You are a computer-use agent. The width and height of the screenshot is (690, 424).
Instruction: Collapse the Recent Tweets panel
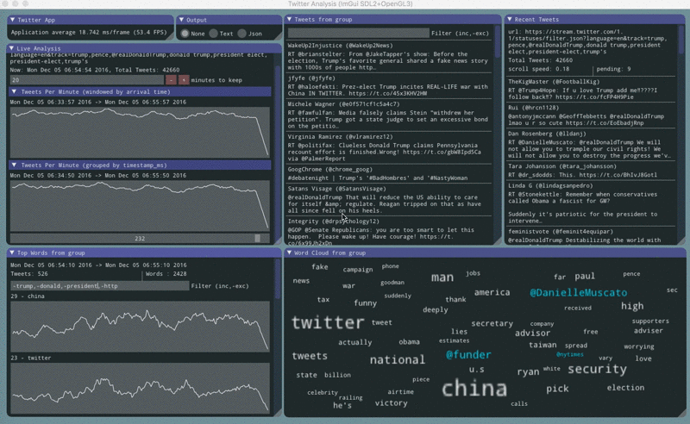coord(510,19)
